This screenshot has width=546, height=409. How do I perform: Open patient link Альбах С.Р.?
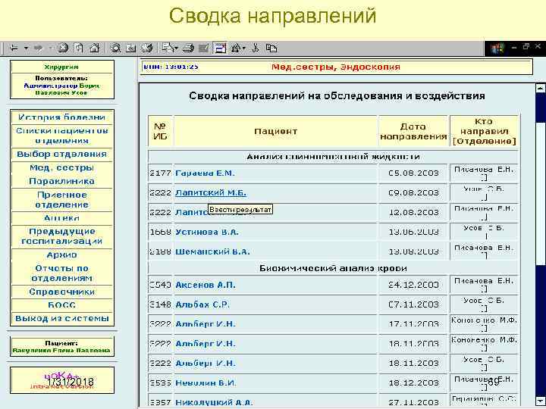pos(202,304)
